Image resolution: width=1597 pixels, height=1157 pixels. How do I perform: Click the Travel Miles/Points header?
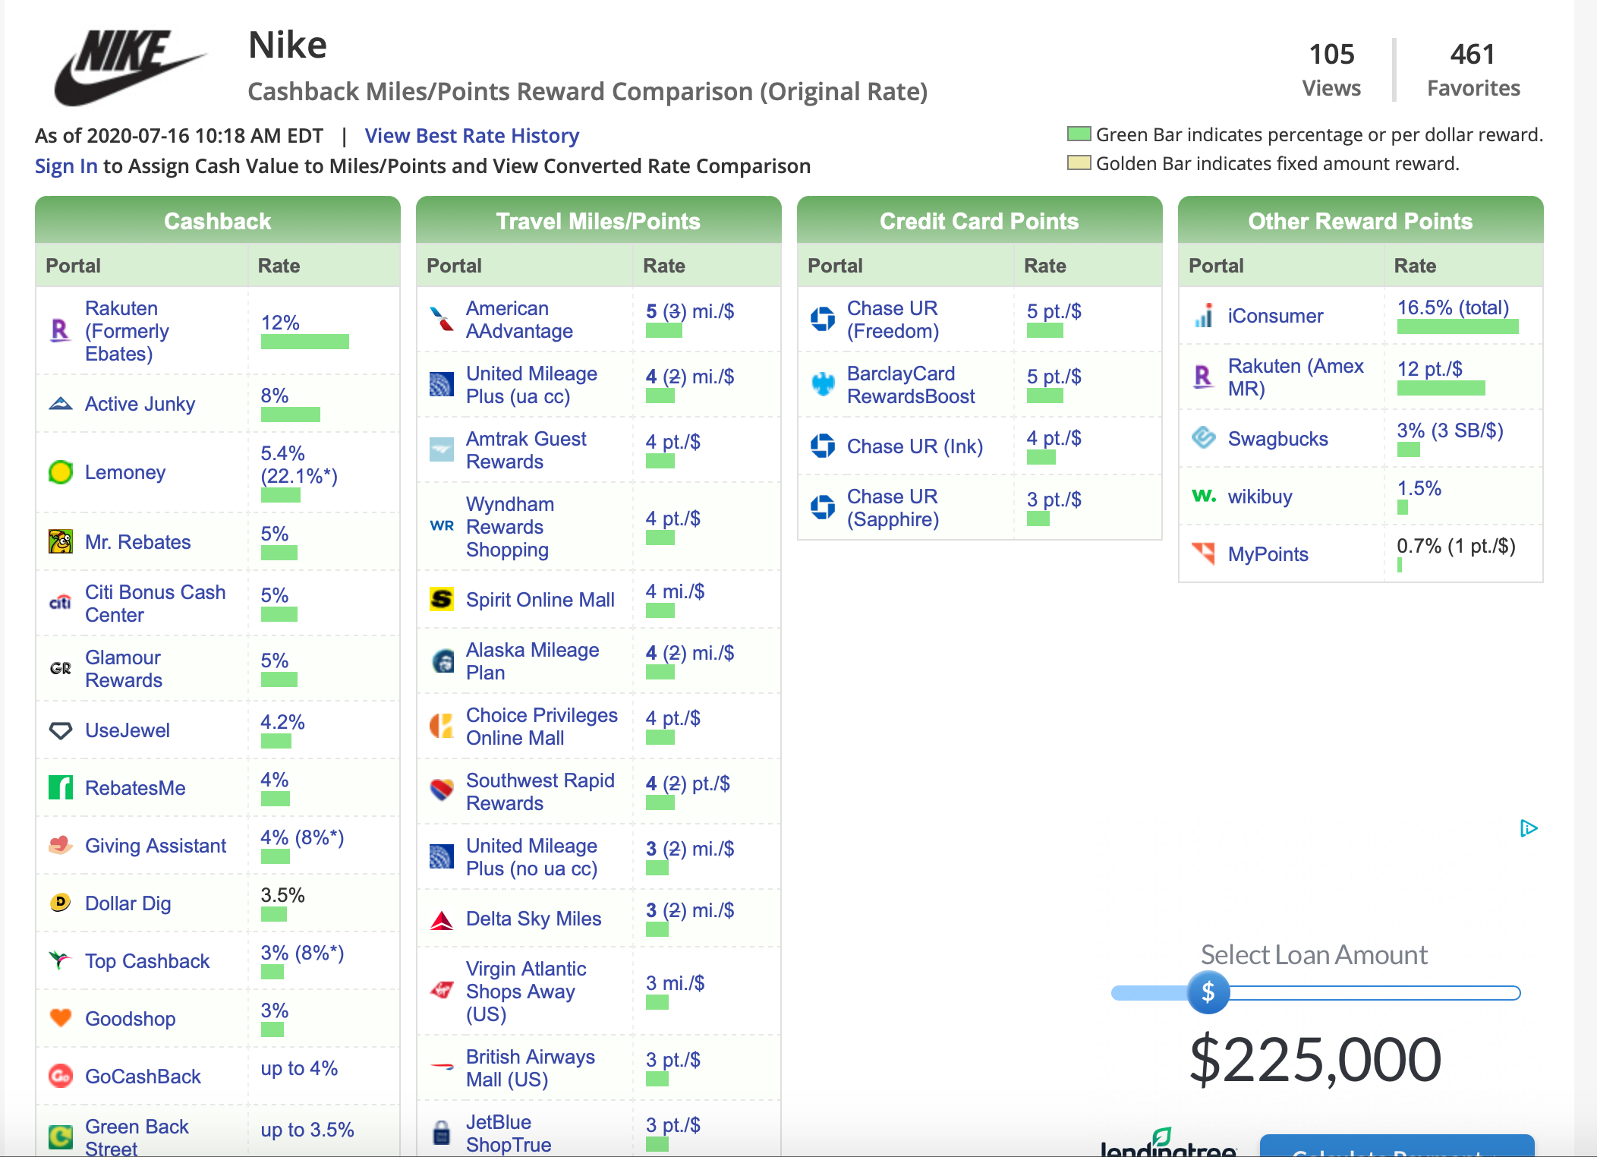click(598, 221)
